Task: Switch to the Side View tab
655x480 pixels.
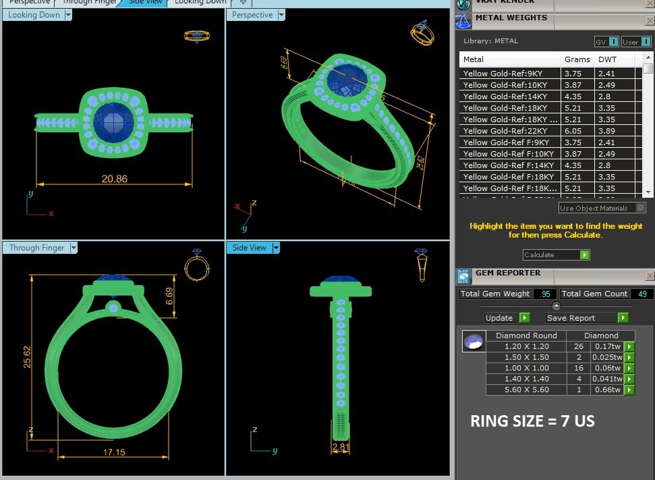Action: click(x=144, y=2)
